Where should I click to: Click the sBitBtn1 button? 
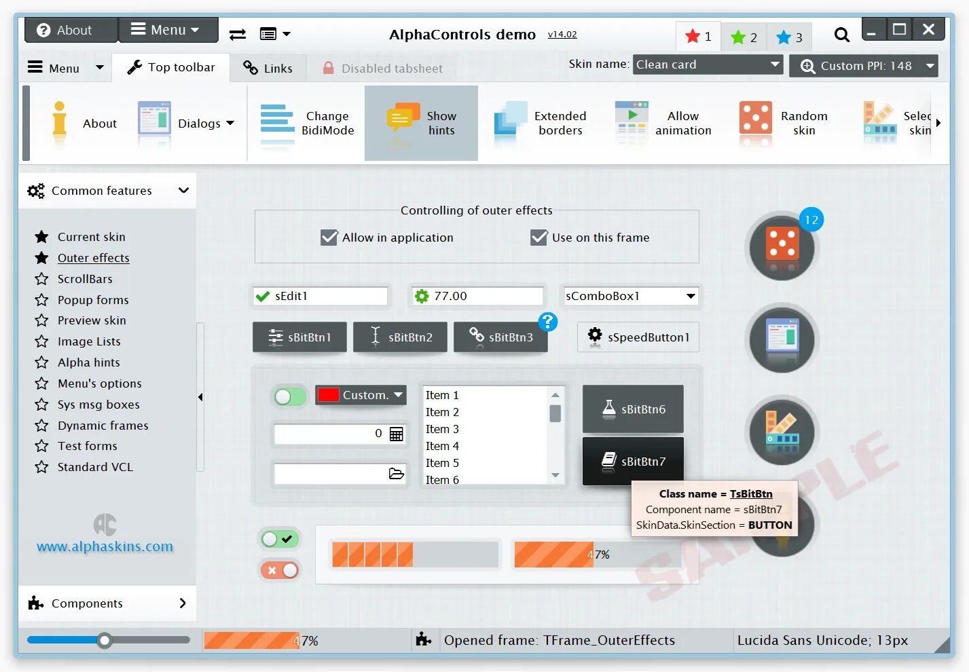[x=300, y=337]
